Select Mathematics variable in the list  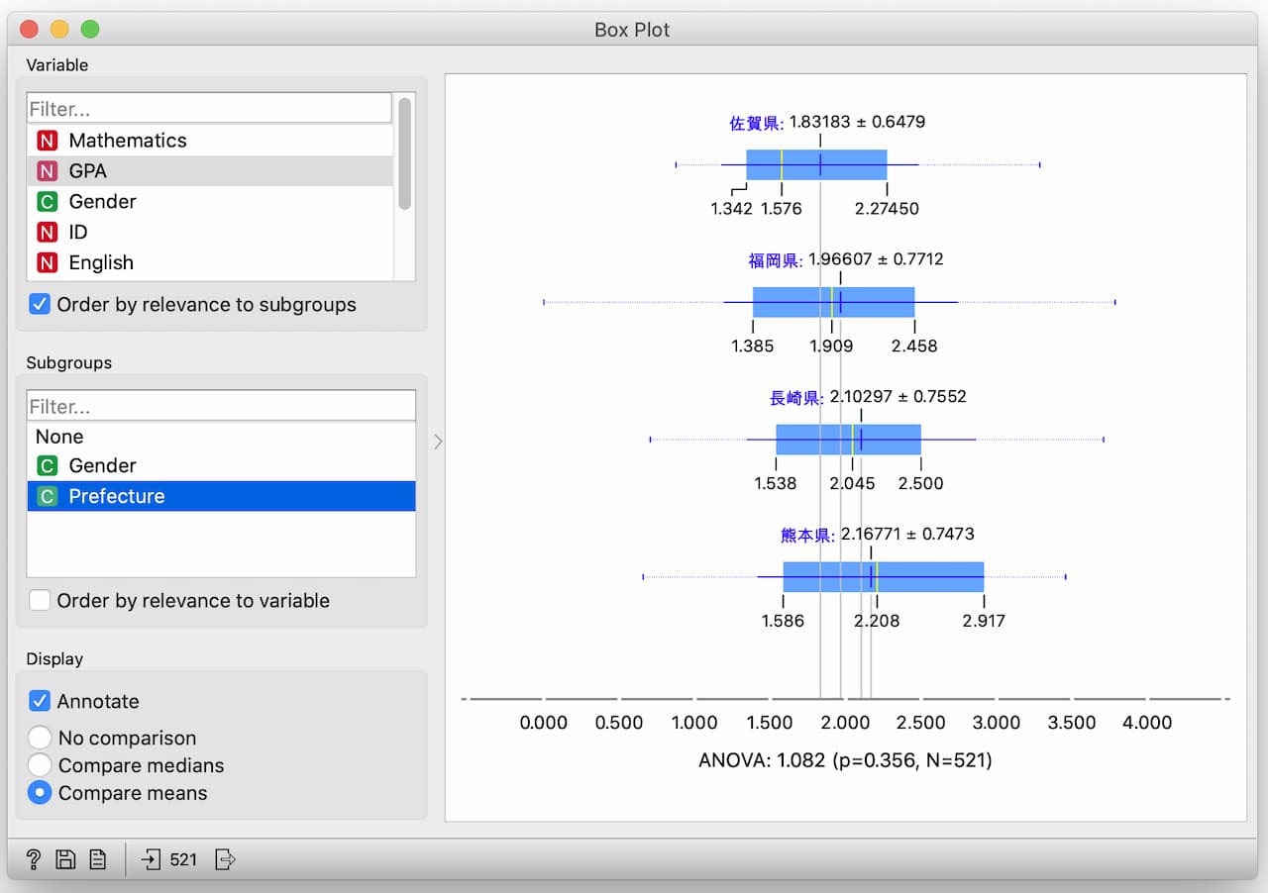(x=127, y=141)
